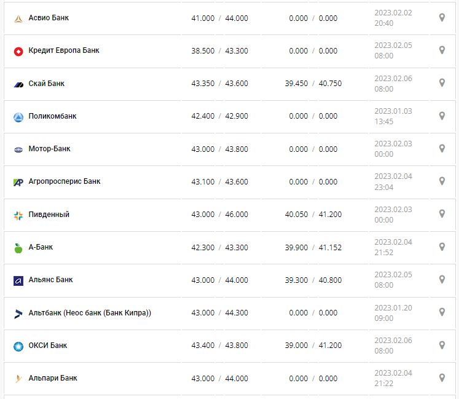The height and width of the screenshot is (399, 459).
Task: Click ОКСИ Банк update date 2023.02.06
Action: (393, 341)
